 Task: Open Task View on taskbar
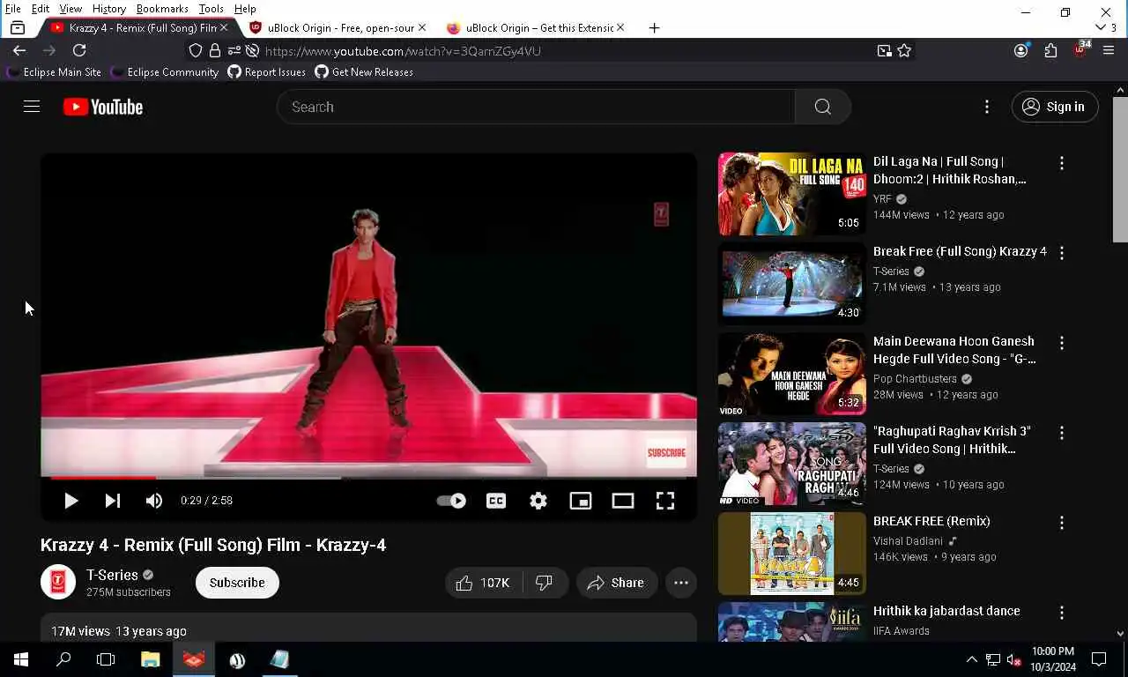(106, 659)
